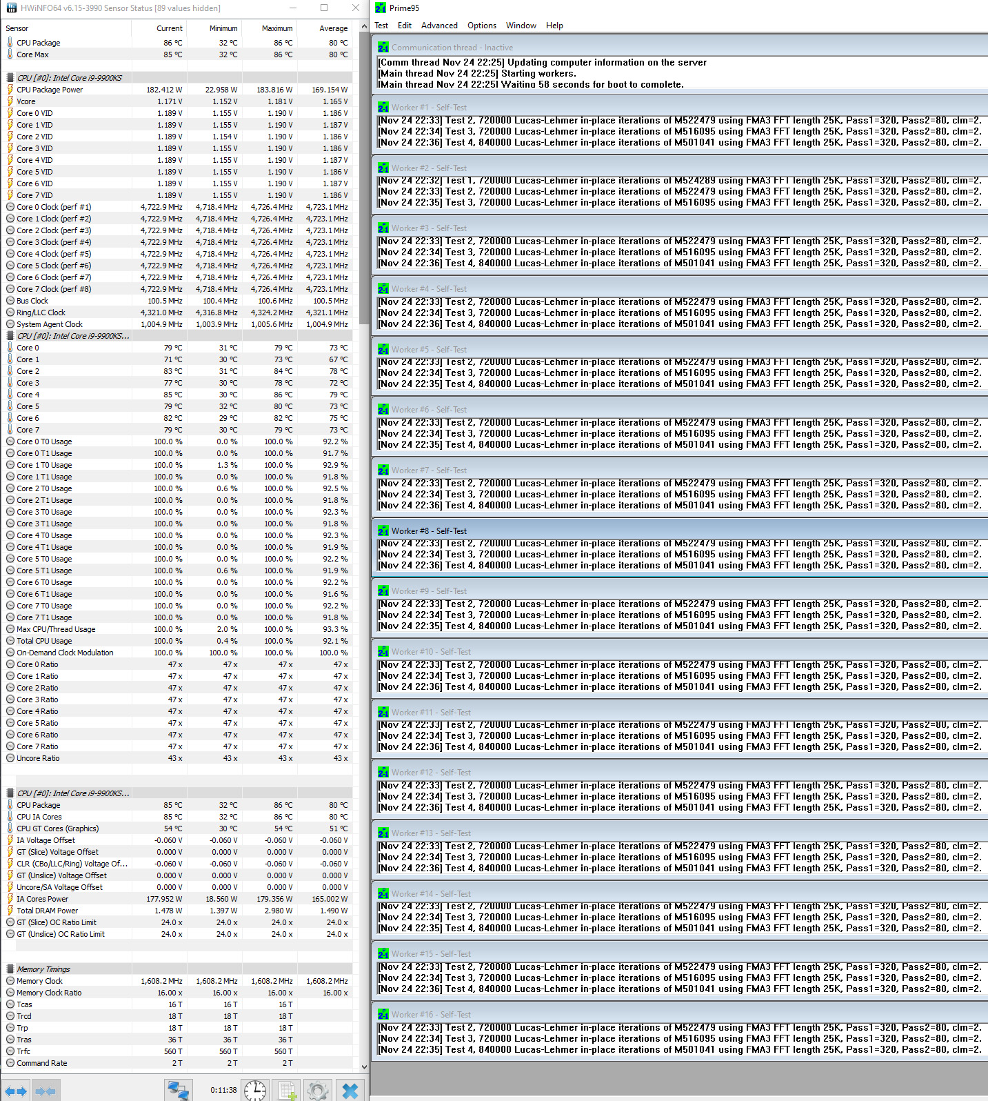Click the circle icon beside Uncore Ratio
Viewport: 988px width, 1101px height.
[x=10, y=758]
